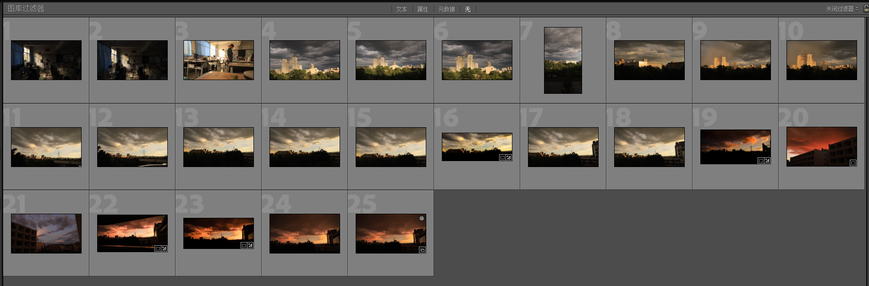This screenshot has width=869, height=286.
Task: Click the crop badge on photo 22
Action: pyautogui.click(x=158, y=248)
